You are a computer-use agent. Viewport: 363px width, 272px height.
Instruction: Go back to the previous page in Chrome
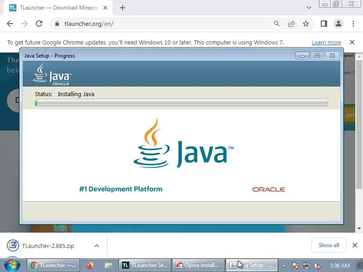point(10,24)
